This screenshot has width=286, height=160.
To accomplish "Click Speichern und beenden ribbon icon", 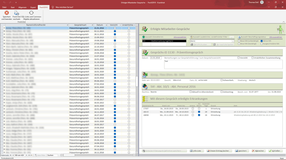I will coord(7,13).
